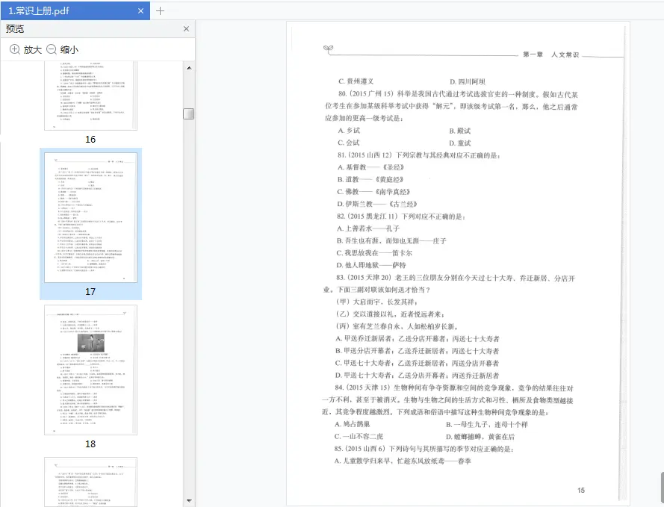
Task: Click option C. 佛教——《南华真经》
Action: click(x=373, y=192)
